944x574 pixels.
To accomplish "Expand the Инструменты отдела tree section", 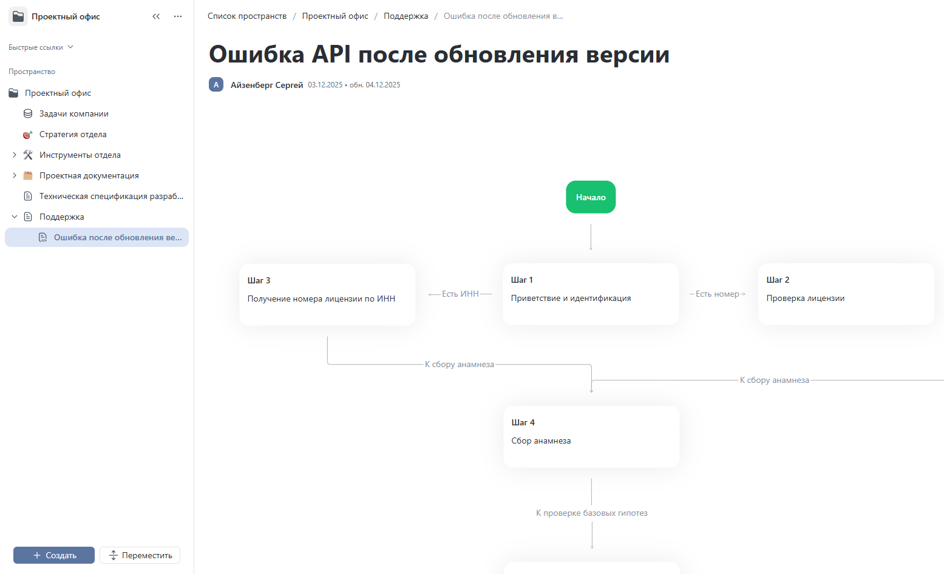I will 15,155.
